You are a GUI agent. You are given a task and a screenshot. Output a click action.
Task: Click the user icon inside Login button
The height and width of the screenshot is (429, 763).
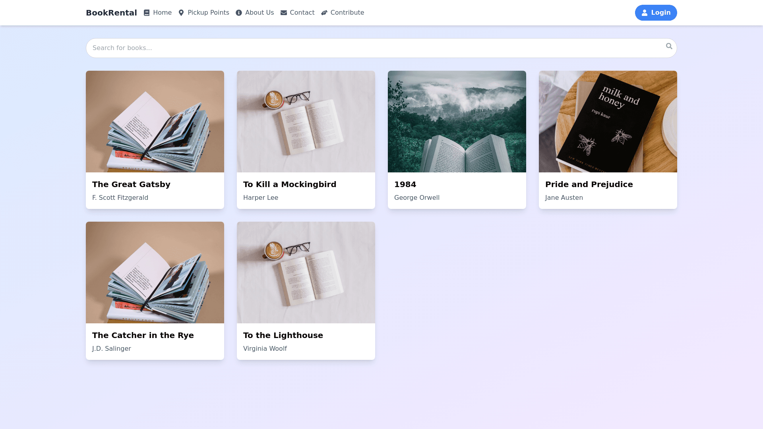645,12
